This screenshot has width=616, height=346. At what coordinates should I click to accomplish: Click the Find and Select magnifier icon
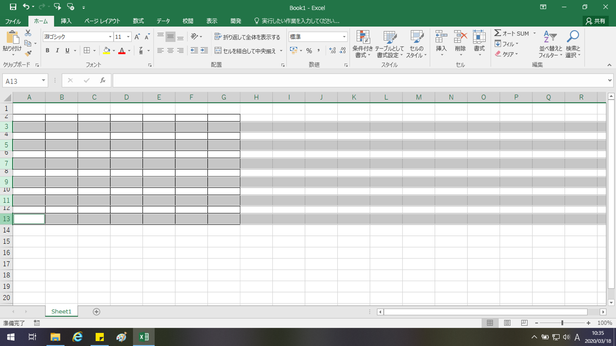coord(573,37)
